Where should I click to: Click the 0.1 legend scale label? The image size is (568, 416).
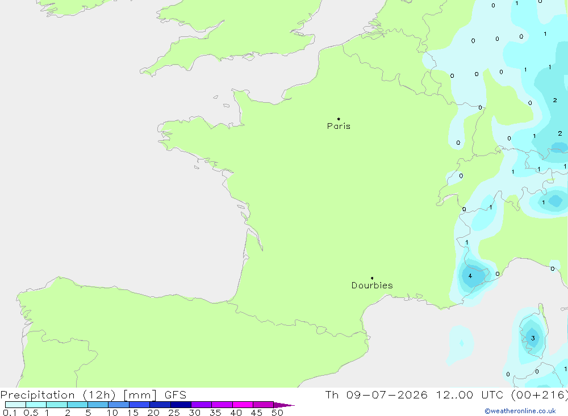(x=10, y=413)
